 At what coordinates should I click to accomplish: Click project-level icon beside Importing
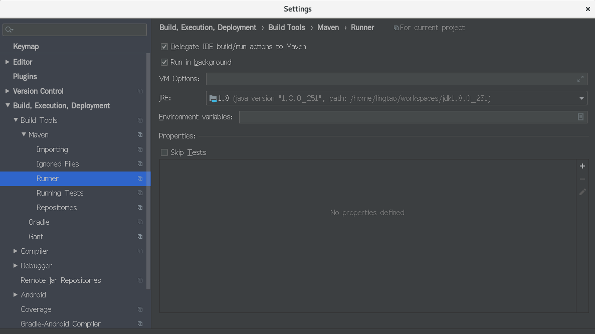[140, 149]
